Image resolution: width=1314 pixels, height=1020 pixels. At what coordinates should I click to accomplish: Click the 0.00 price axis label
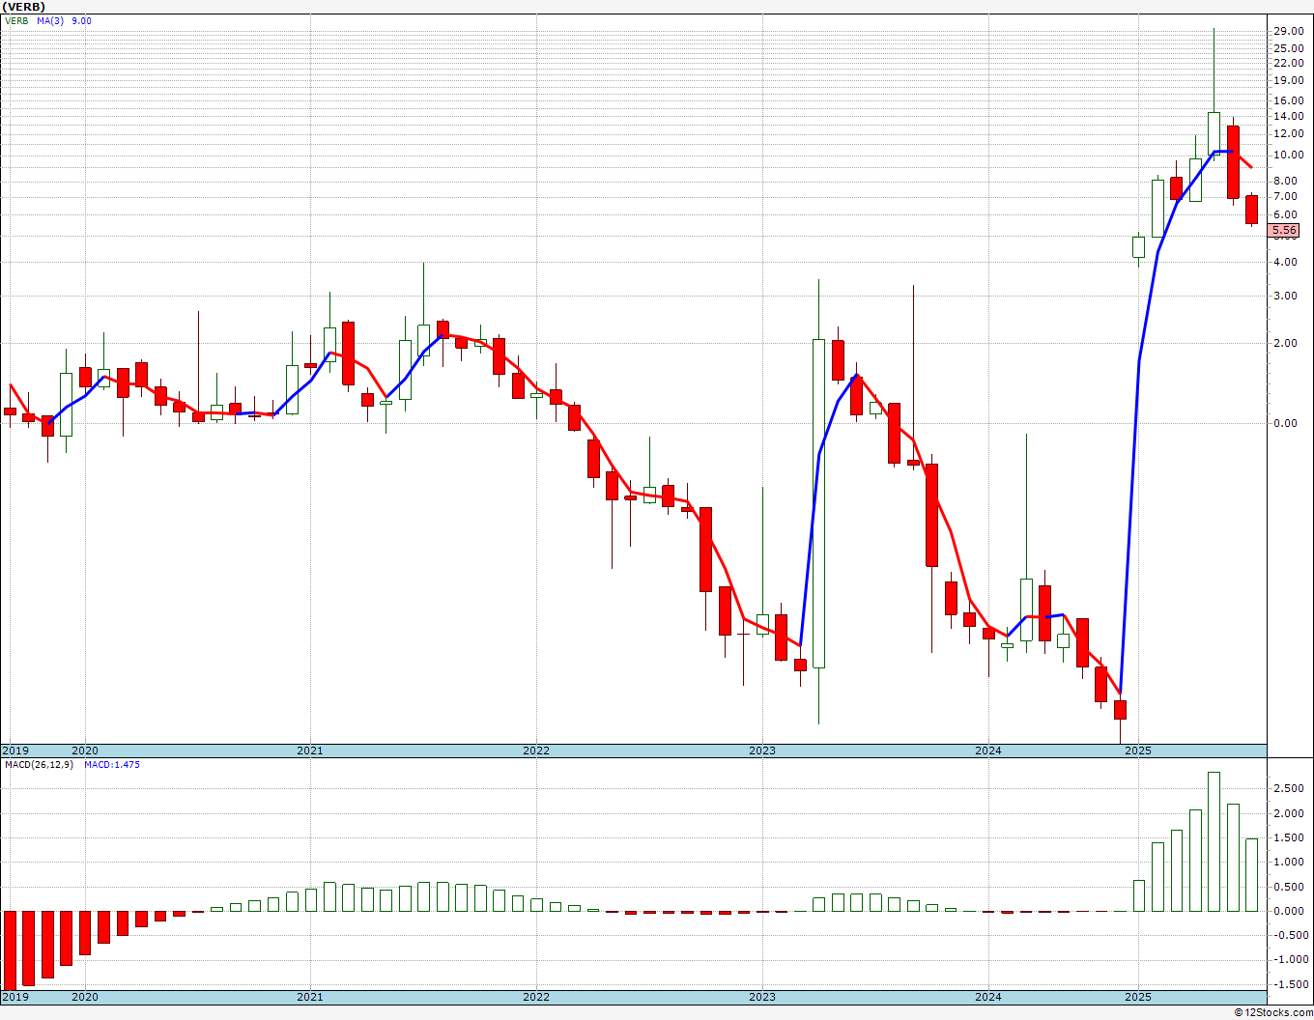[x=1286, y=423]
